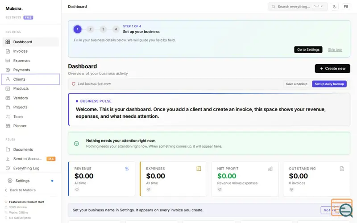Click info icon in Outstanding card
Image resolution: width=357 pixels, height=223 pixels.
pos(291,189)
